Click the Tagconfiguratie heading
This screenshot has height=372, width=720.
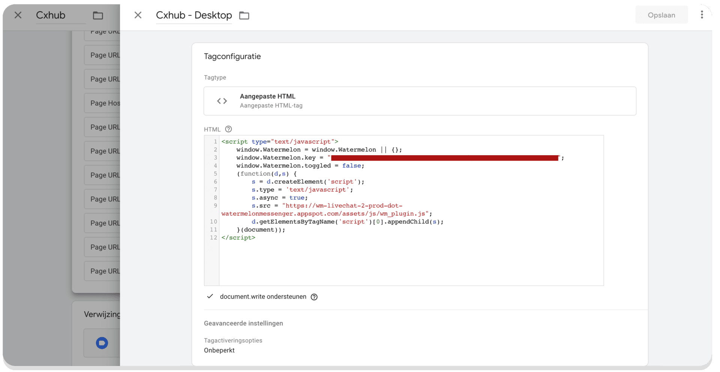tap(232, 56)
